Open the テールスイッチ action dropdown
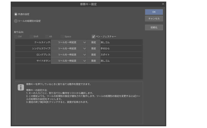The height and width of the screenshot is (128, 207). [69, 43]
